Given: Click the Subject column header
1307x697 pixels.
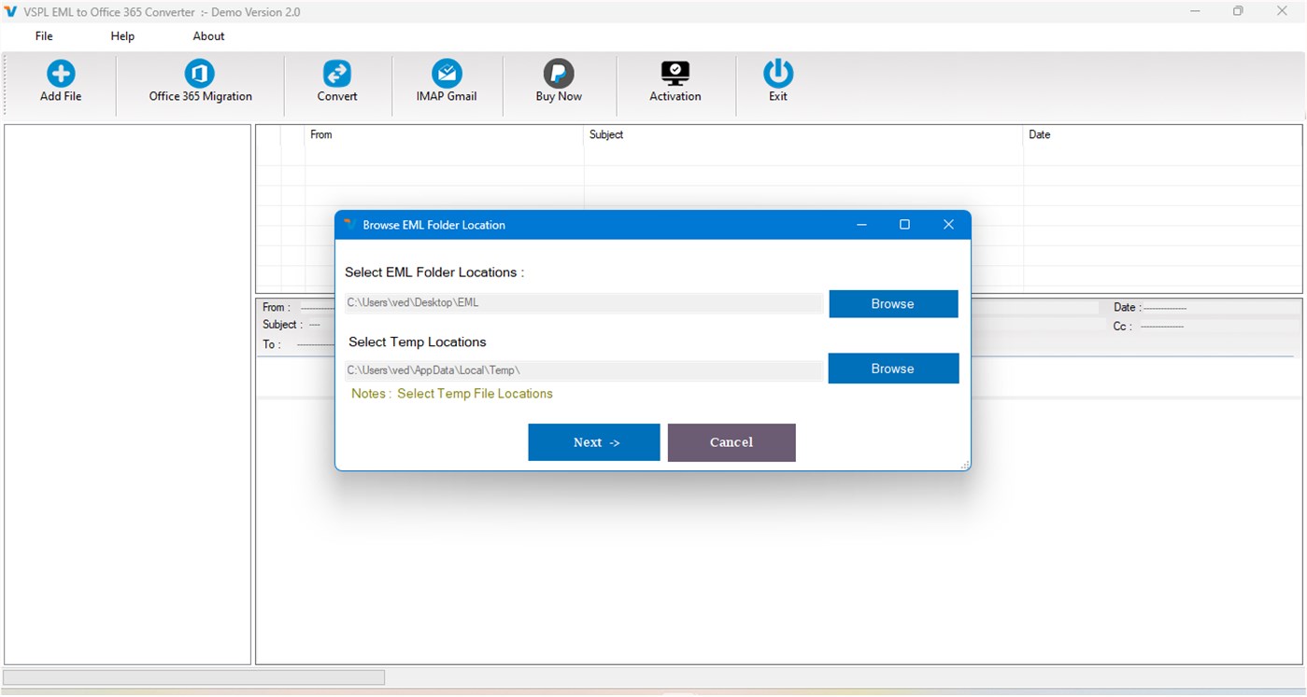Looking at the screenshot, I should [x=606, y=134].
